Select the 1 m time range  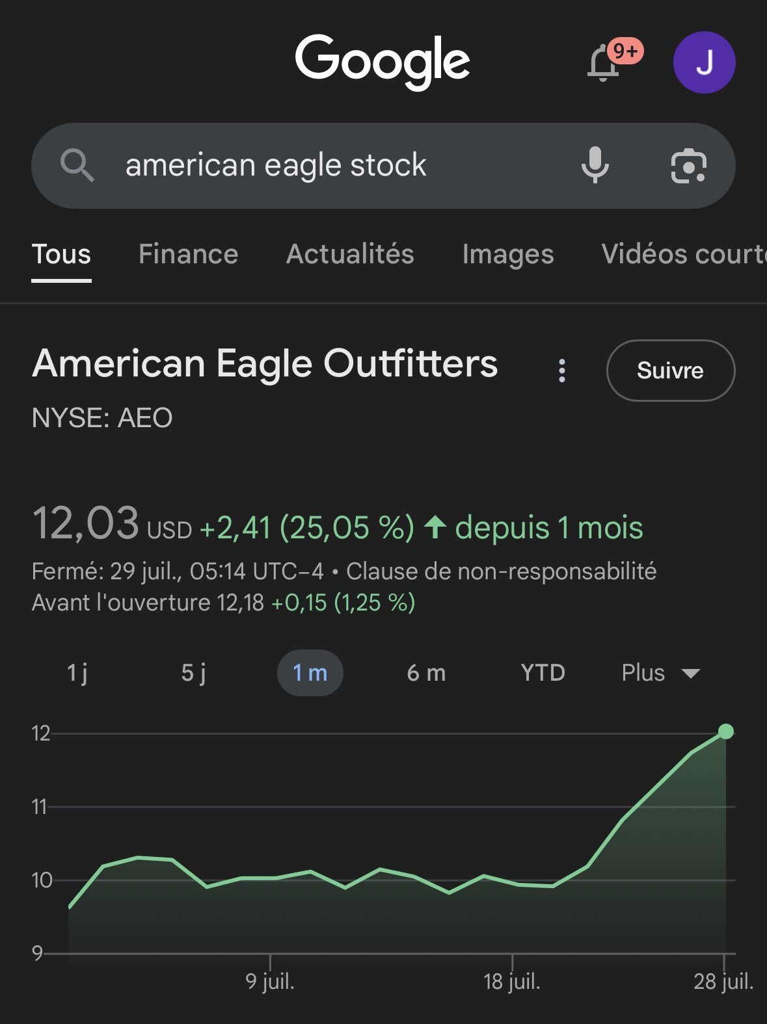[x=310, y=673]
